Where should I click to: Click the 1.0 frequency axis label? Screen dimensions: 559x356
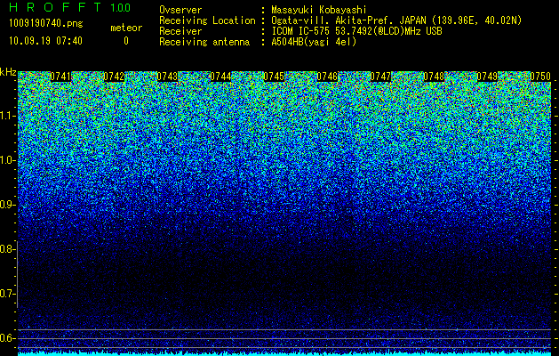click(x=7, y=161)
